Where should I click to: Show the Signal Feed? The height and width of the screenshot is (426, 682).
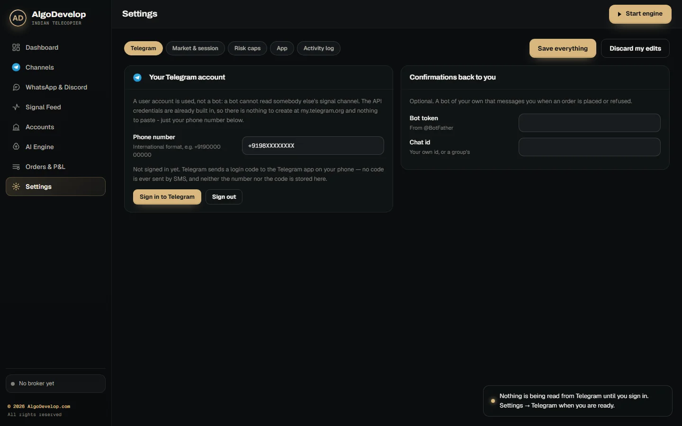coord(55,107)
